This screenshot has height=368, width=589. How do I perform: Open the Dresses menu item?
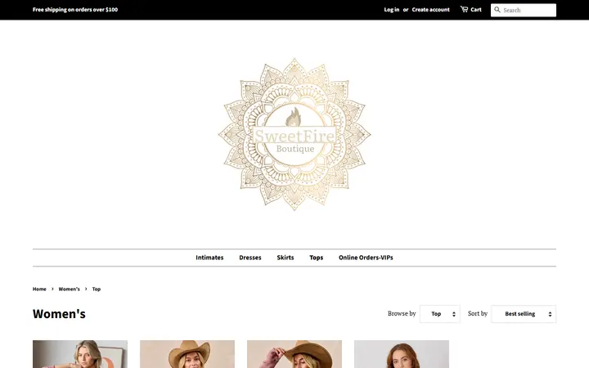click(x=250, y=258)
